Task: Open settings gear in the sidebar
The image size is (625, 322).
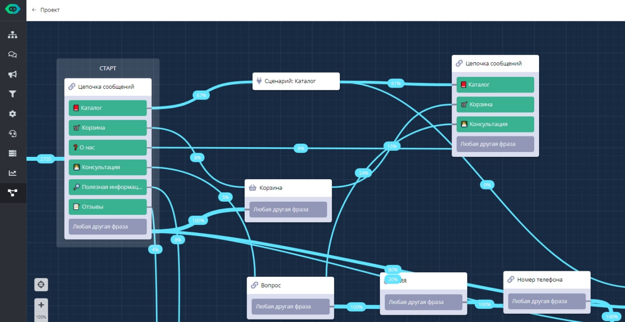Action: tap(13, 114)
